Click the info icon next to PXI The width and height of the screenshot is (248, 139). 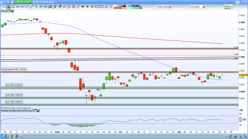coord(12,2)
